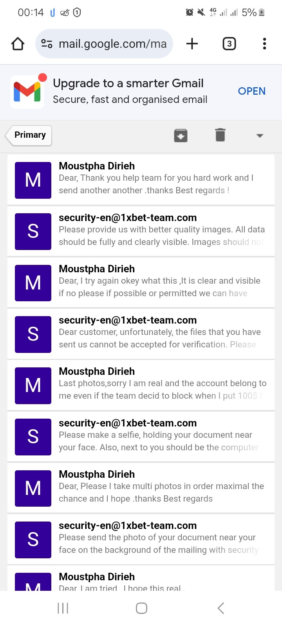Viewport: 282px width, 626px height.
Task: Open the browser three-dot menu
Action: tap(264, 43)
